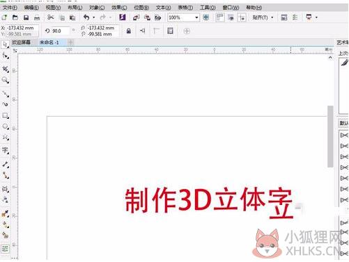
Task: Toggle the Show Guidelines button
Action: tap(242, 17)
